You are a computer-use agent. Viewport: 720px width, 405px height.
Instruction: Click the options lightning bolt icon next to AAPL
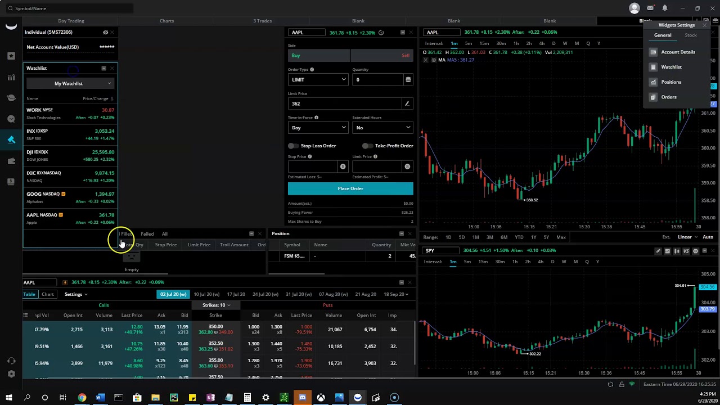coord(65,282)
